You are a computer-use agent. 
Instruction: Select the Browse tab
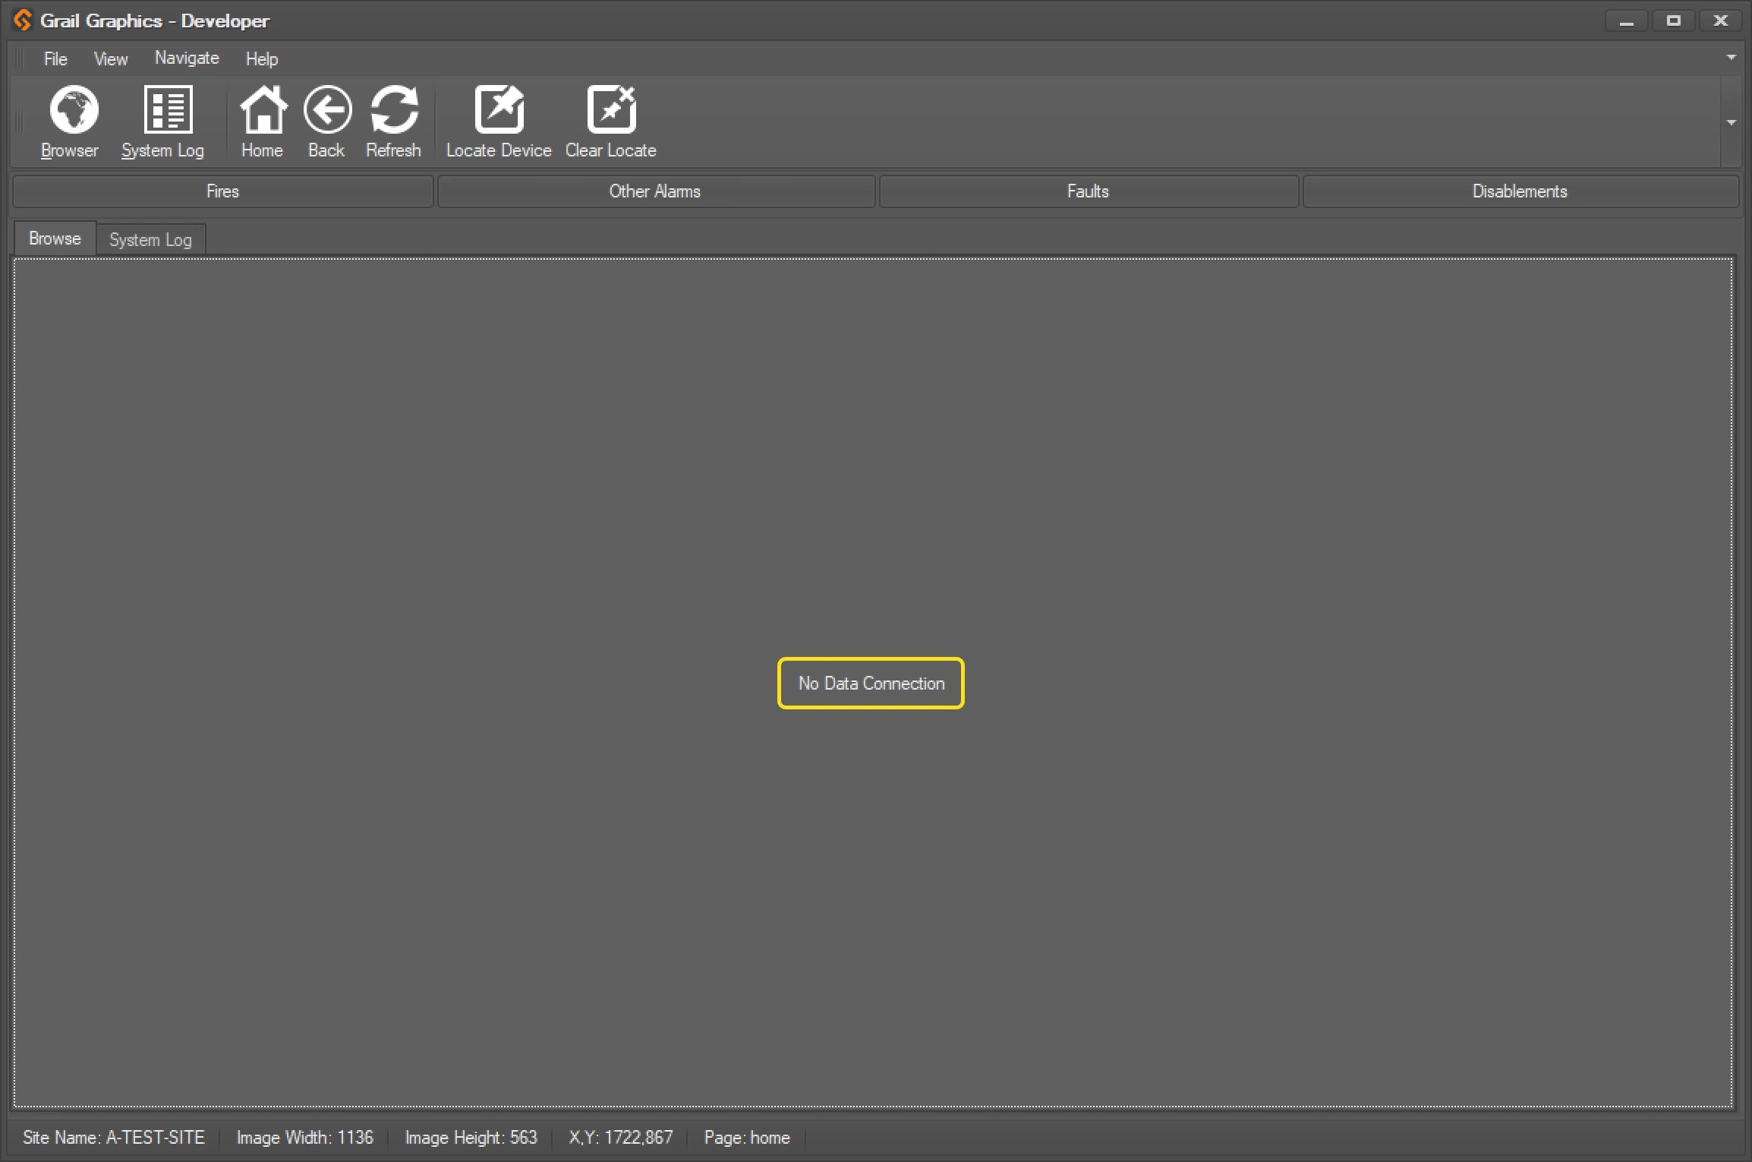[x=54, y=238]
